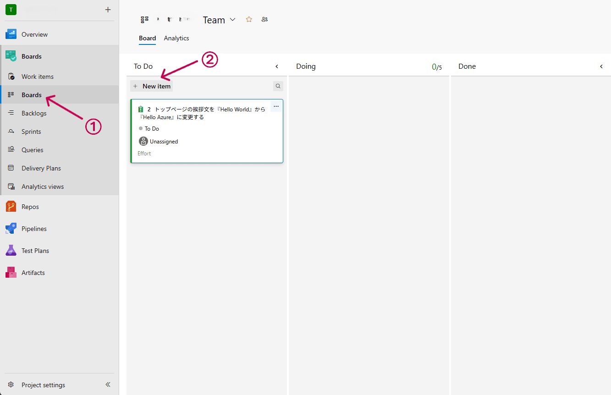Click the To Do column heading
The height and width of the screenshot is (395, 611).
[143, 66]
